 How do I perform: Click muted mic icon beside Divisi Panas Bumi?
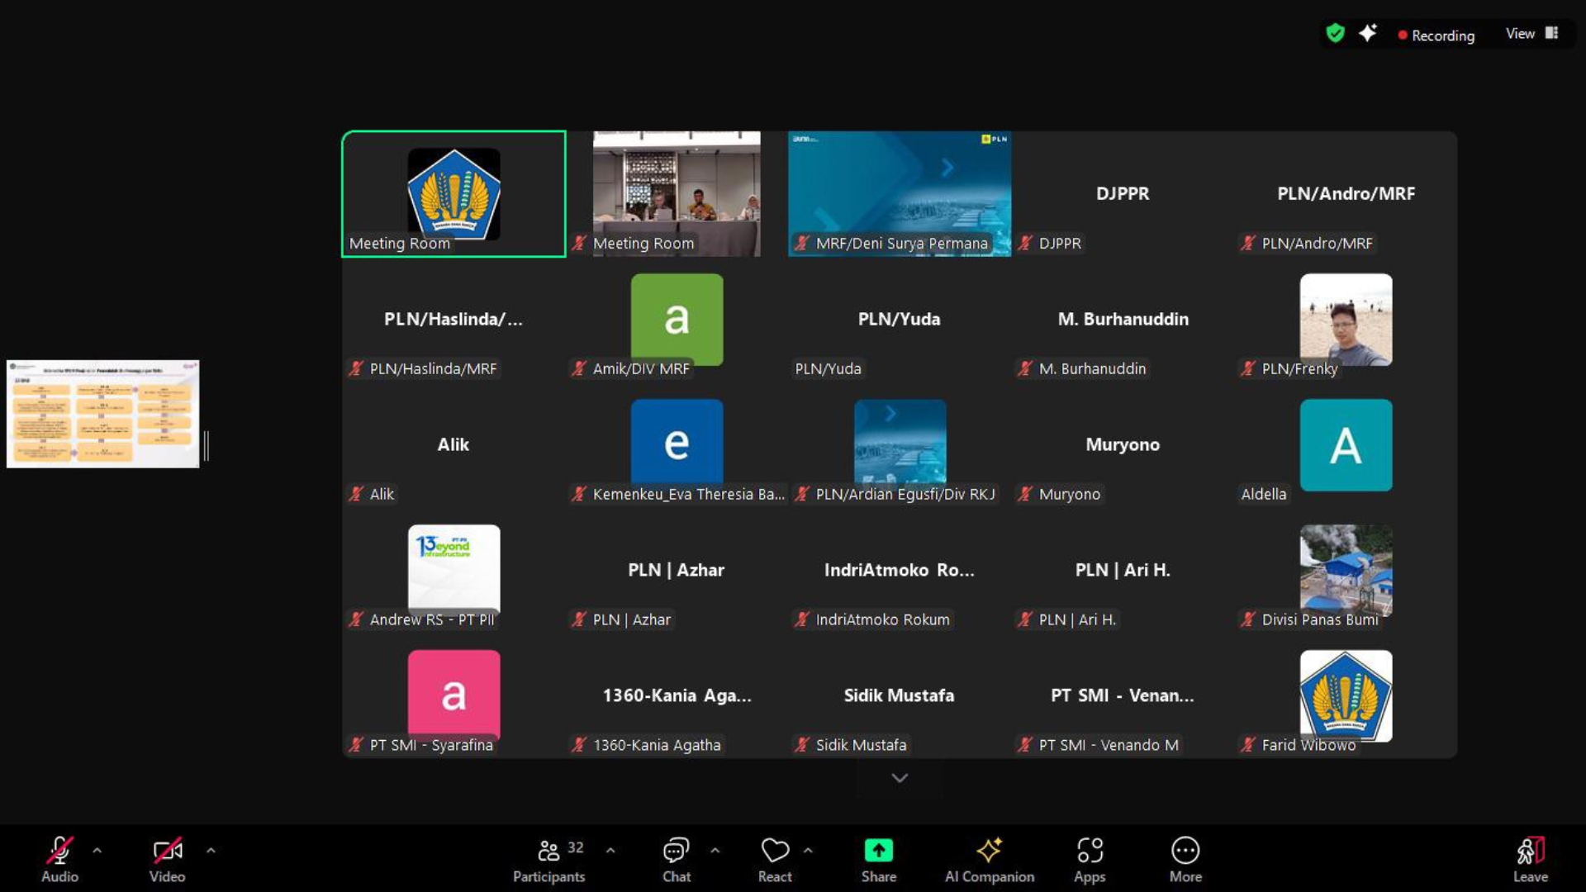tap(1248, 619)
